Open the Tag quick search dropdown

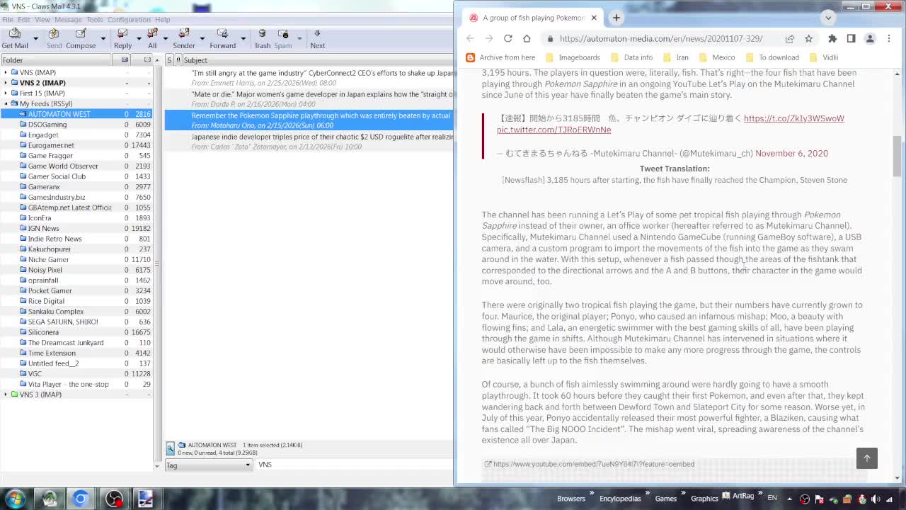209,465
